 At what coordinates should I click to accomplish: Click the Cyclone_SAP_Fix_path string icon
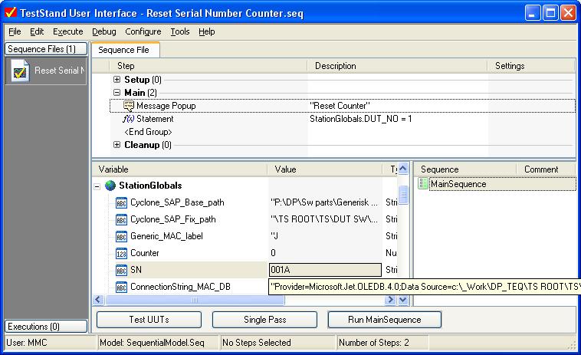pos(121,219)
